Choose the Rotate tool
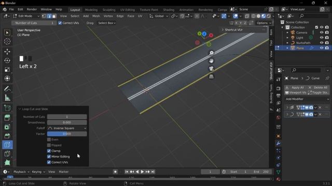The height and width of the screenshot is (186, 332). coord(7,60)
